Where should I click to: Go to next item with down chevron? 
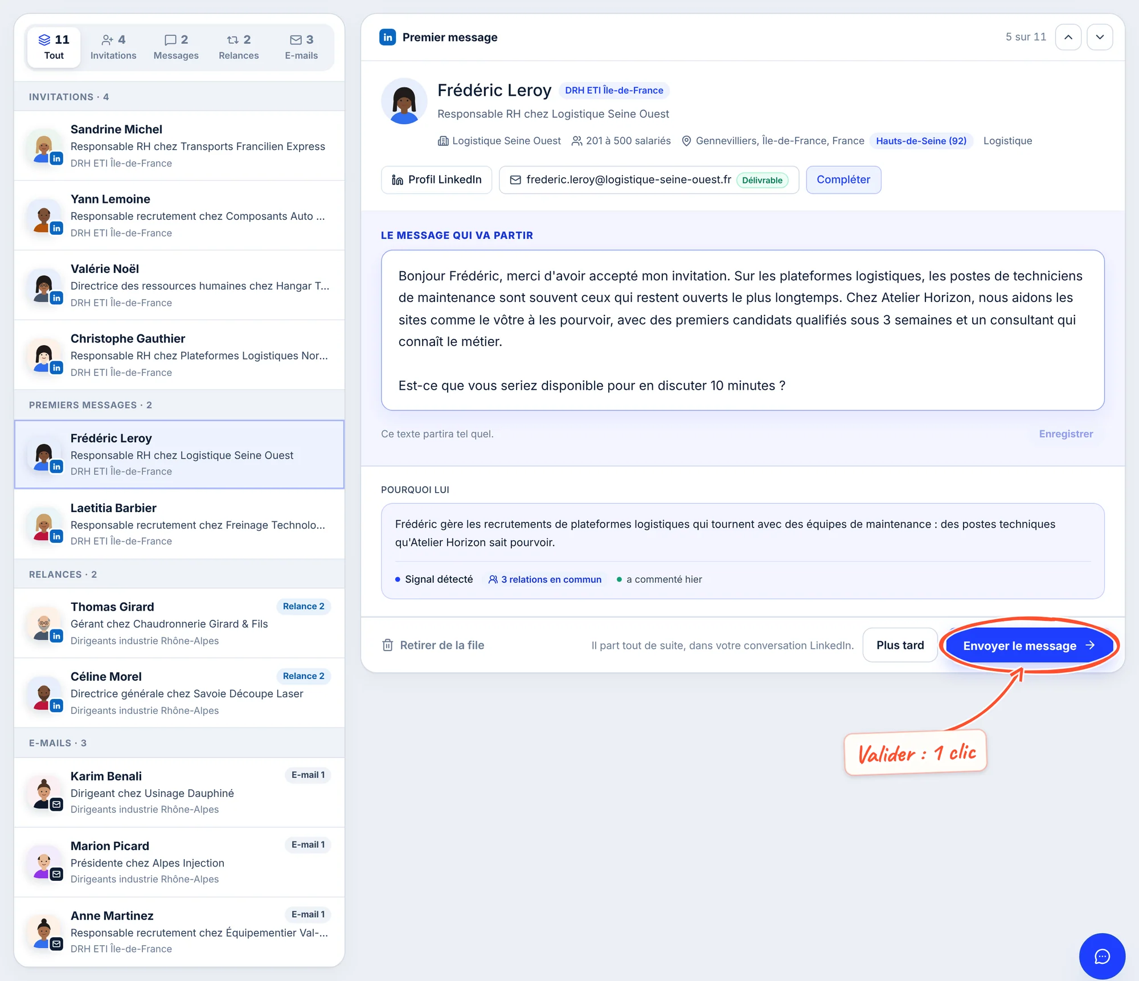[1100, 38]
